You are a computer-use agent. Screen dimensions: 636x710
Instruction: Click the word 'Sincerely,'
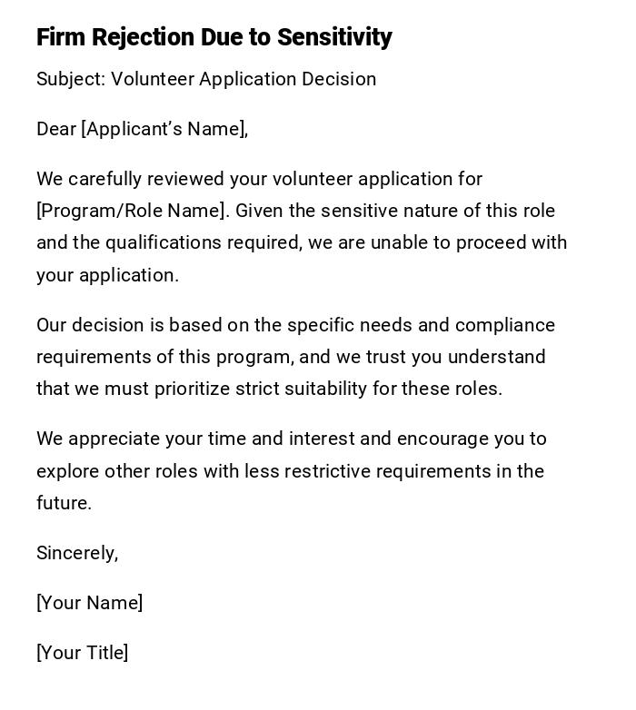point(77,553)
